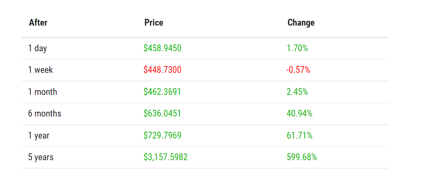Click the 61.71% change value

tap(300, 135)
